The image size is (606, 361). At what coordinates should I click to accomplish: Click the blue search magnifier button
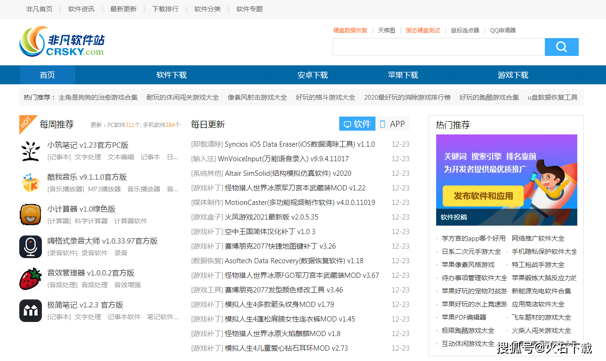click(561, 47)
